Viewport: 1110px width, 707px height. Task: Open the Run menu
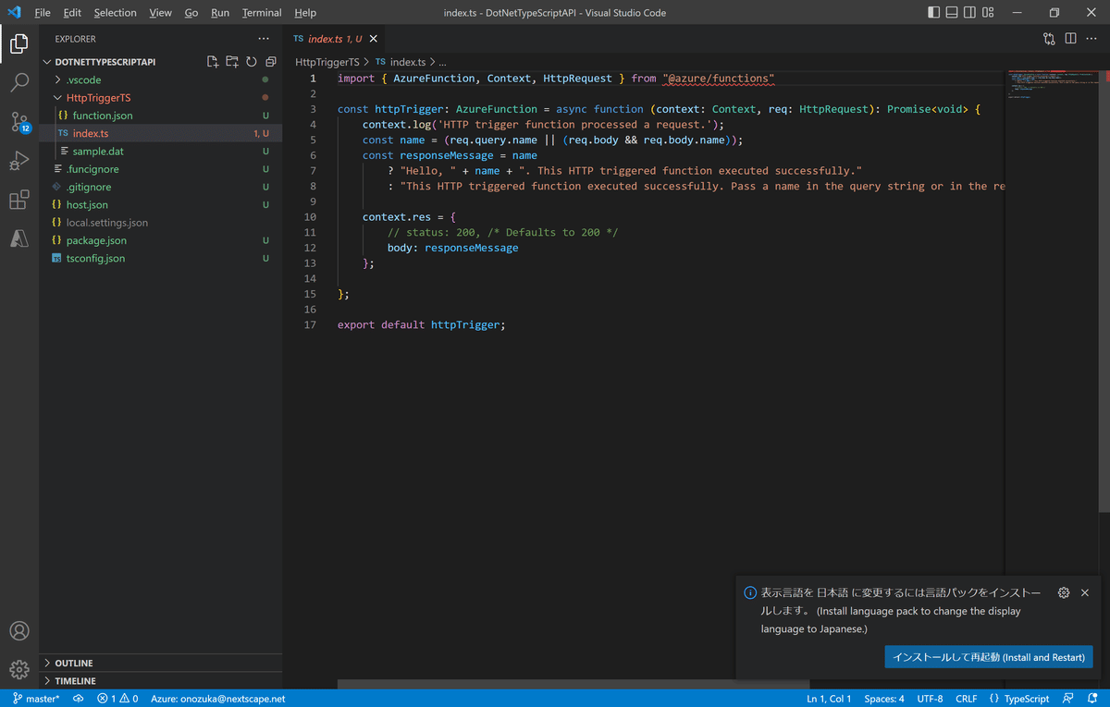[x=219, y=12]
